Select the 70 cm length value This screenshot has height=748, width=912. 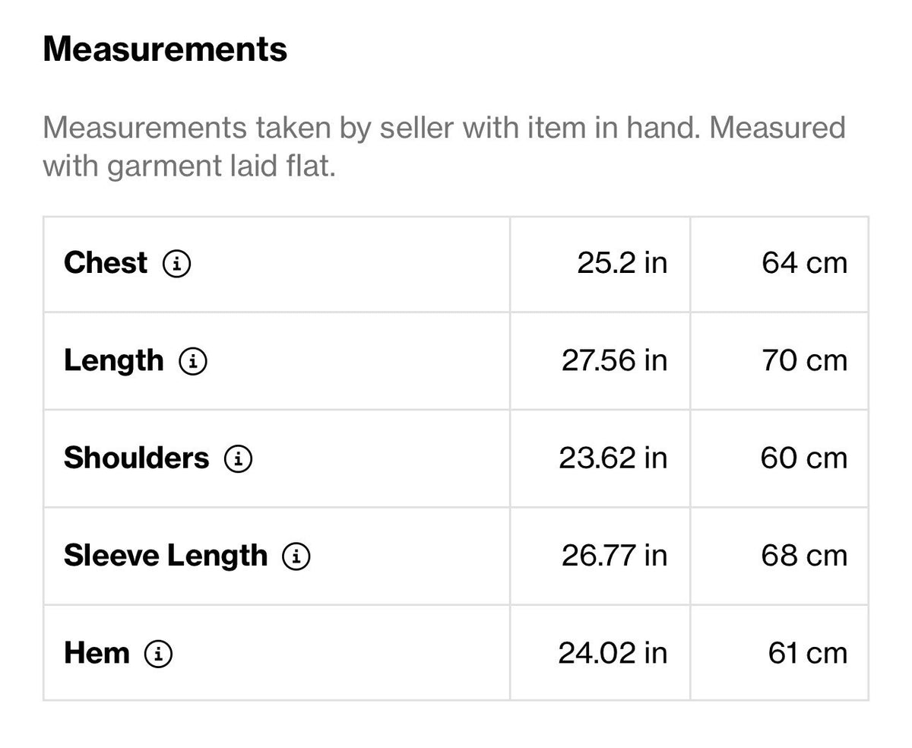point(804,360)
